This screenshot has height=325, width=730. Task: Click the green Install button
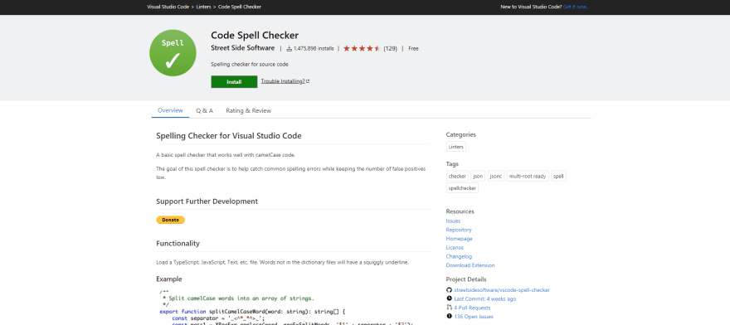click(x=234, y=82)
